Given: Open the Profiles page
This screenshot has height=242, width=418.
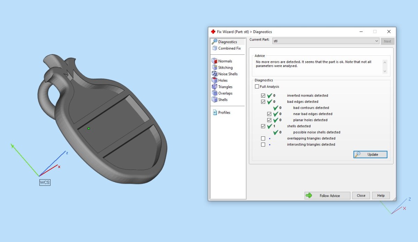Looking at the screenshot, I should point(224,113).
